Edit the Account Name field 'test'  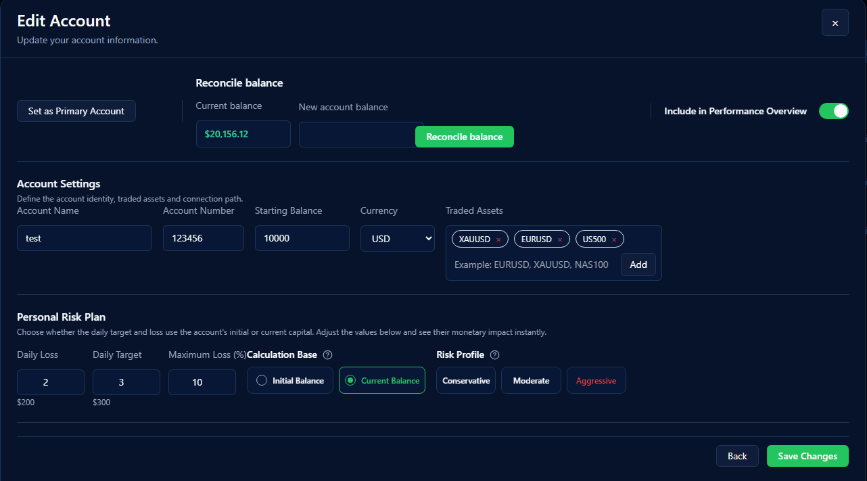[85, 238]
